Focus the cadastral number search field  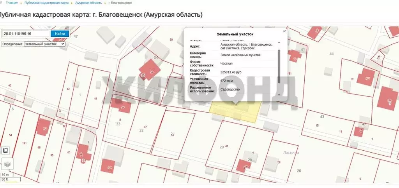tap(26, 33)
